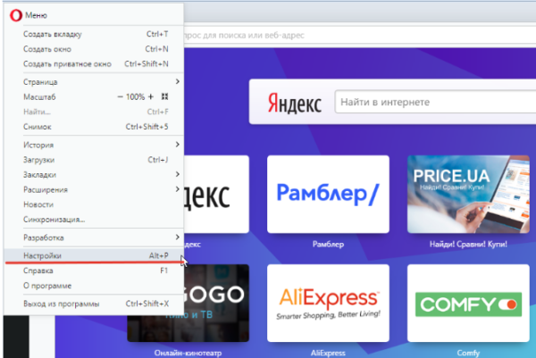Click the Яндекс logo in search box
The image size is (536, 358).
click(294, 104)
